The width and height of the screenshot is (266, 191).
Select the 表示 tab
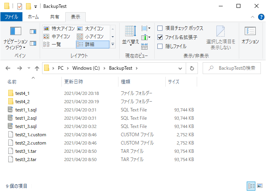point(75,17)
